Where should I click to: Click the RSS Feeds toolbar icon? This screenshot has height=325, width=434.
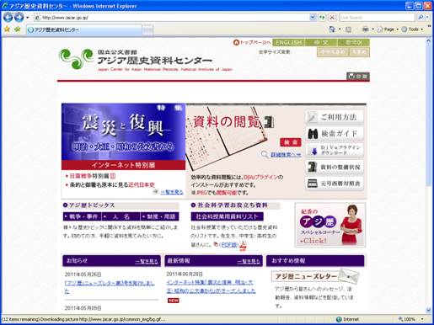pos(348,29)
